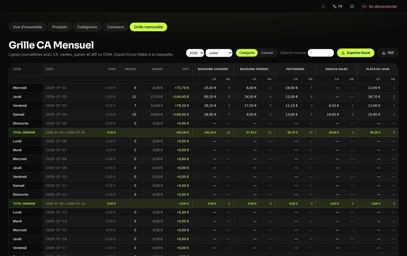Click the DIFF column header
This screenshot has width=407, height=256.
186,69
